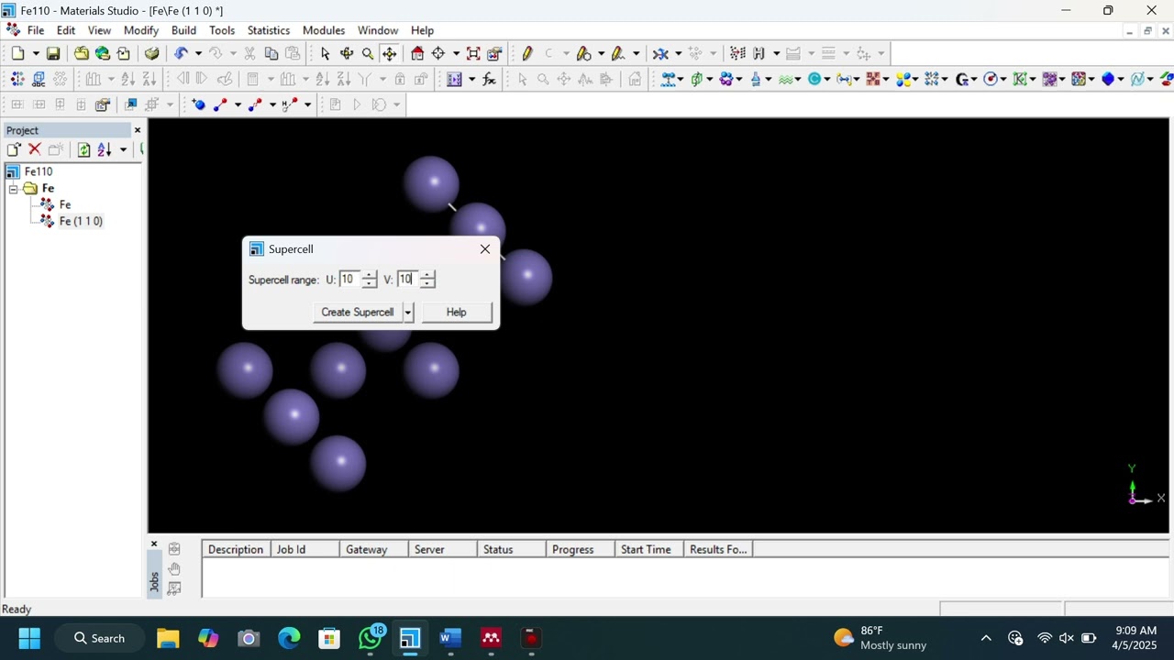Click the U range input field
Image resolution: width=1174 pixels, height=660 pixels.
[x=350, y=280]
